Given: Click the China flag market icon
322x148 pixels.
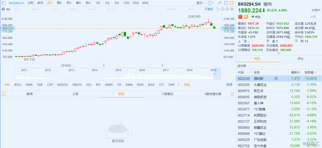Looking at the screenshot, I should point(240,17).
